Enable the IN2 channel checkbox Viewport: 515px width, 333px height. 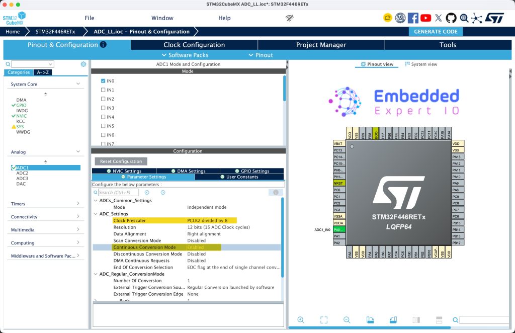tap(103, 99)
